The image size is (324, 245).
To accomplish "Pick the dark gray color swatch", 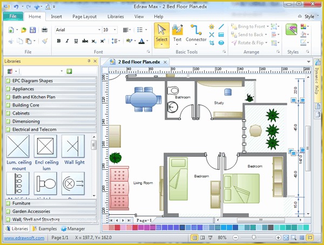I will [x=271, y=228].
